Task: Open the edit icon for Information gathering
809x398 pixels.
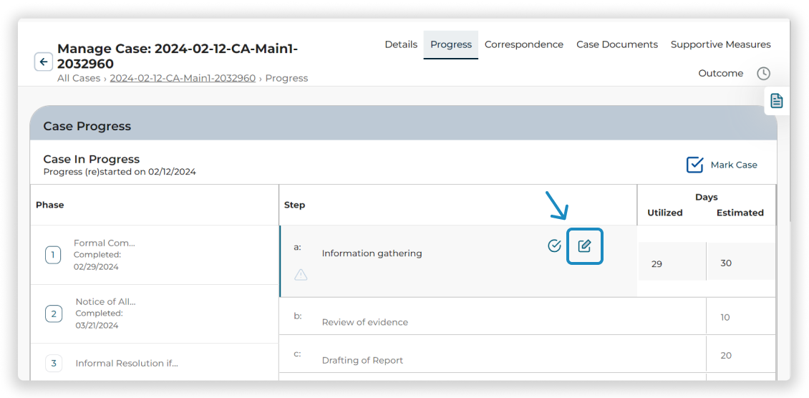Action: 584,246
